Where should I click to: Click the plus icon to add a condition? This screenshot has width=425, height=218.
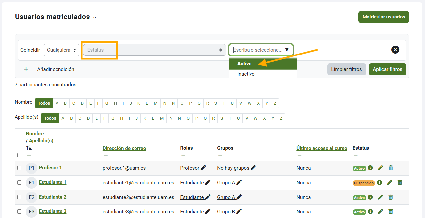[26, 69]
